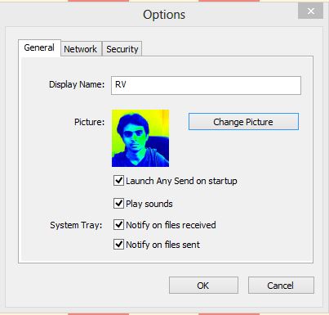Toggle the Play sounds checkbox

[118, 204]
